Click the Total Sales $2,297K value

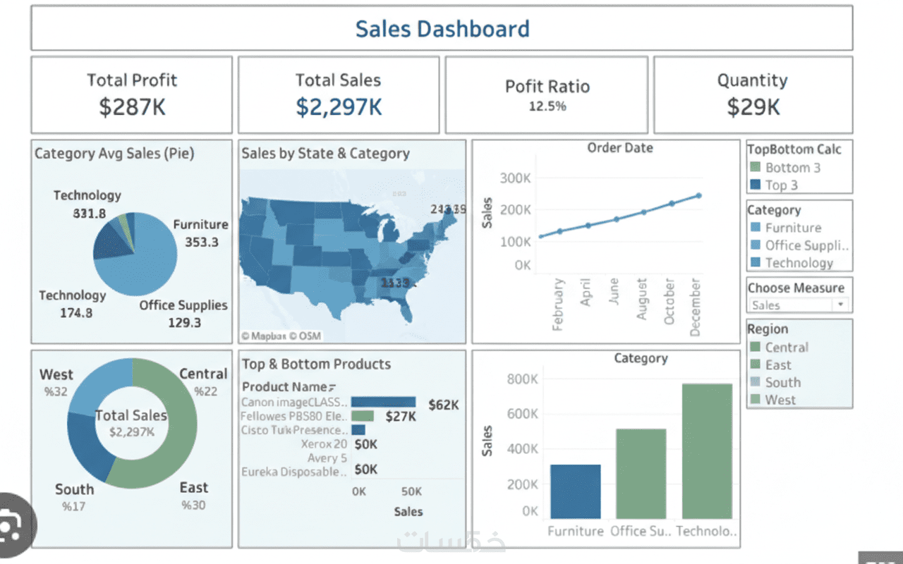pos(339,107)
